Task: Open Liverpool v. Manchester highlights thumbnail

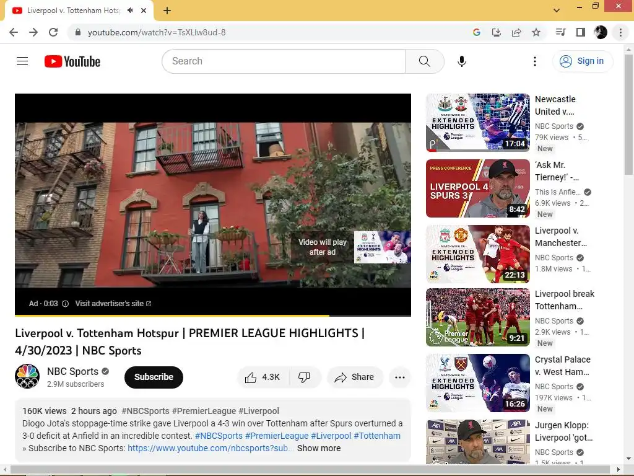Action: (x=477, y=254)
